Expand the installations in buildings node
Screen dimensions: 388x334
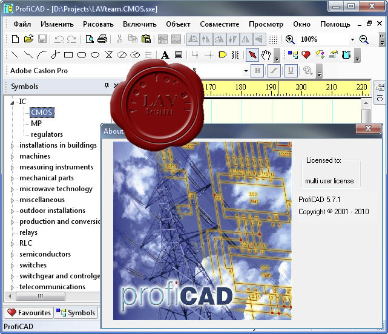12,146
